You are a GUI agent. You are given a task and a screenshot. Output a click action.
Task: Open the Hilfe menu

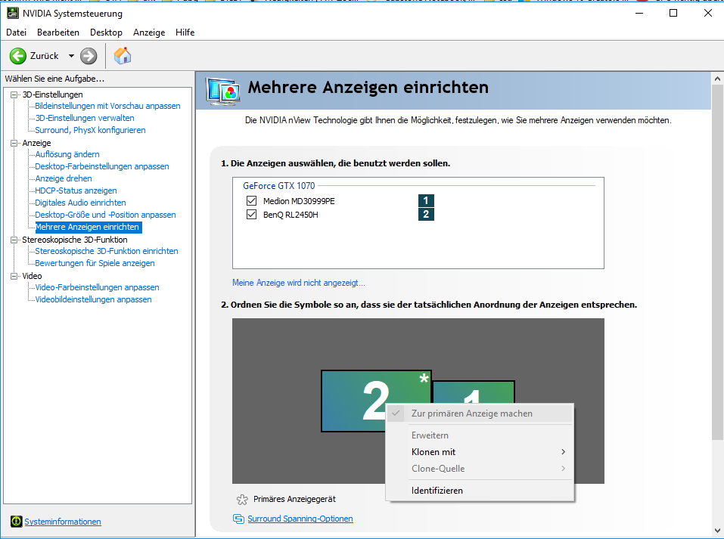coord(185,33)
